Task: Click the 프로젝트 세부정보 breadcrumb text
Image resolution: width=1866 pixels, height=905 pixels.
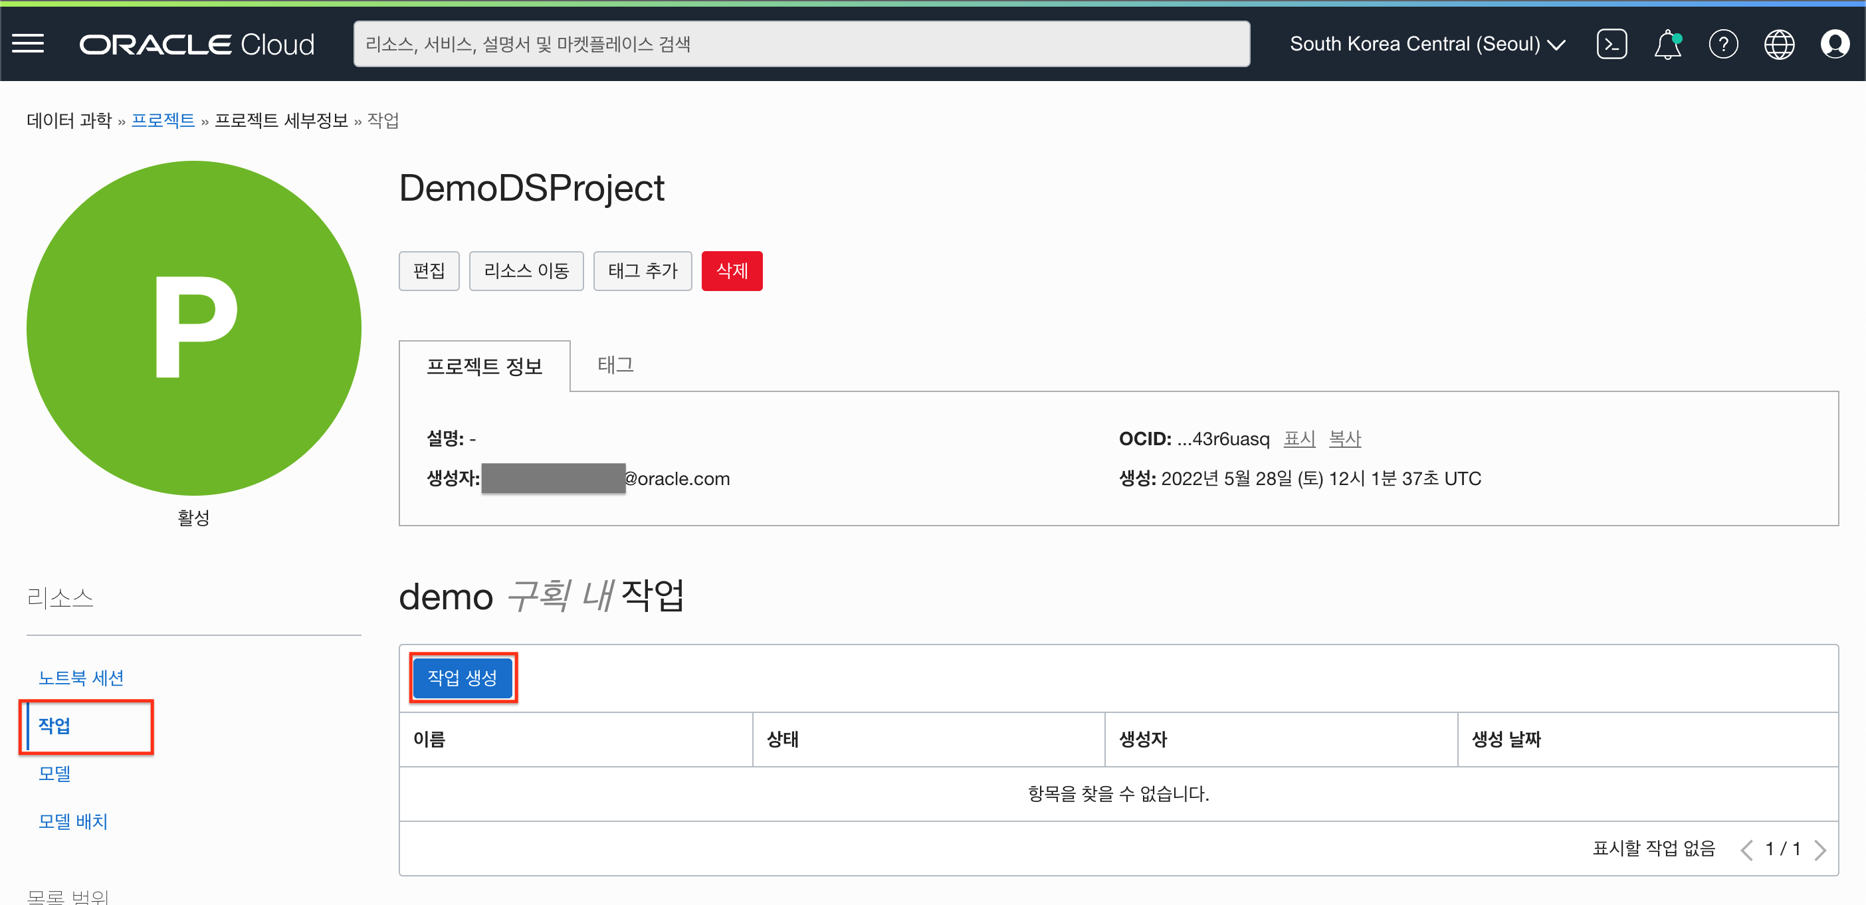Action: [281, 120]
